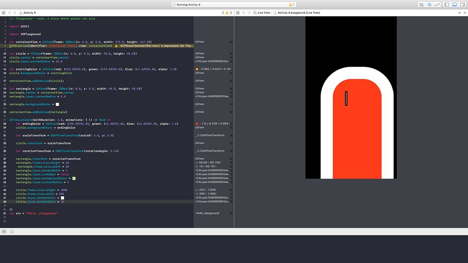Click the playground file icon beside Activity 4

20,12
